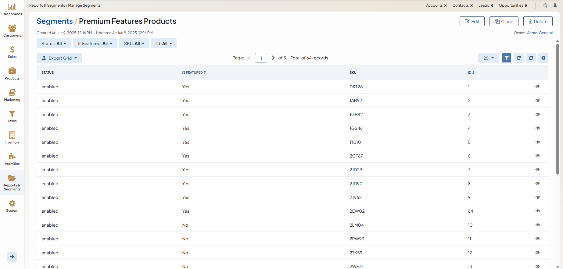Mark page as favorite with the star icon
The width and height of the screenshot is (563, 269).
545,5
